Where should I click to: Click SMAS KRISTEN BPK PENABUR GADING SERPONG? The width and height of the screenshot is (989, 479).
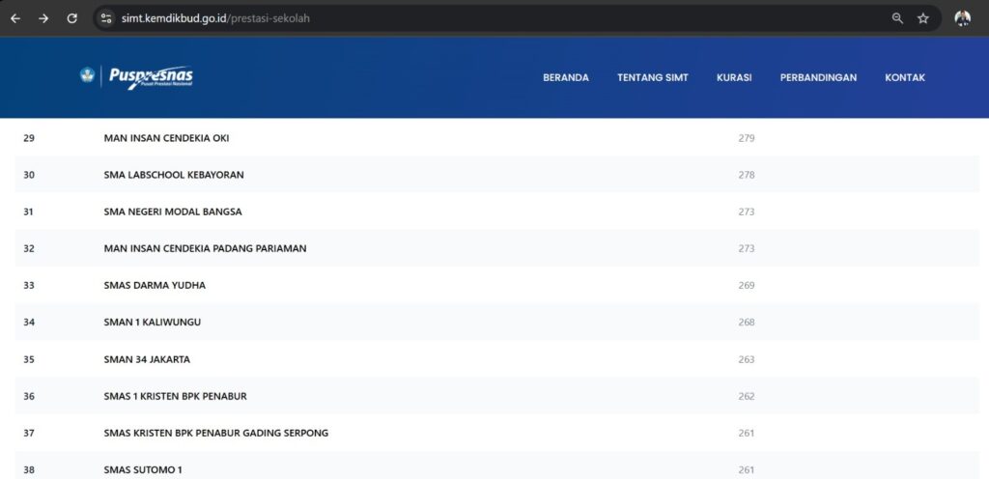(215, 433)
